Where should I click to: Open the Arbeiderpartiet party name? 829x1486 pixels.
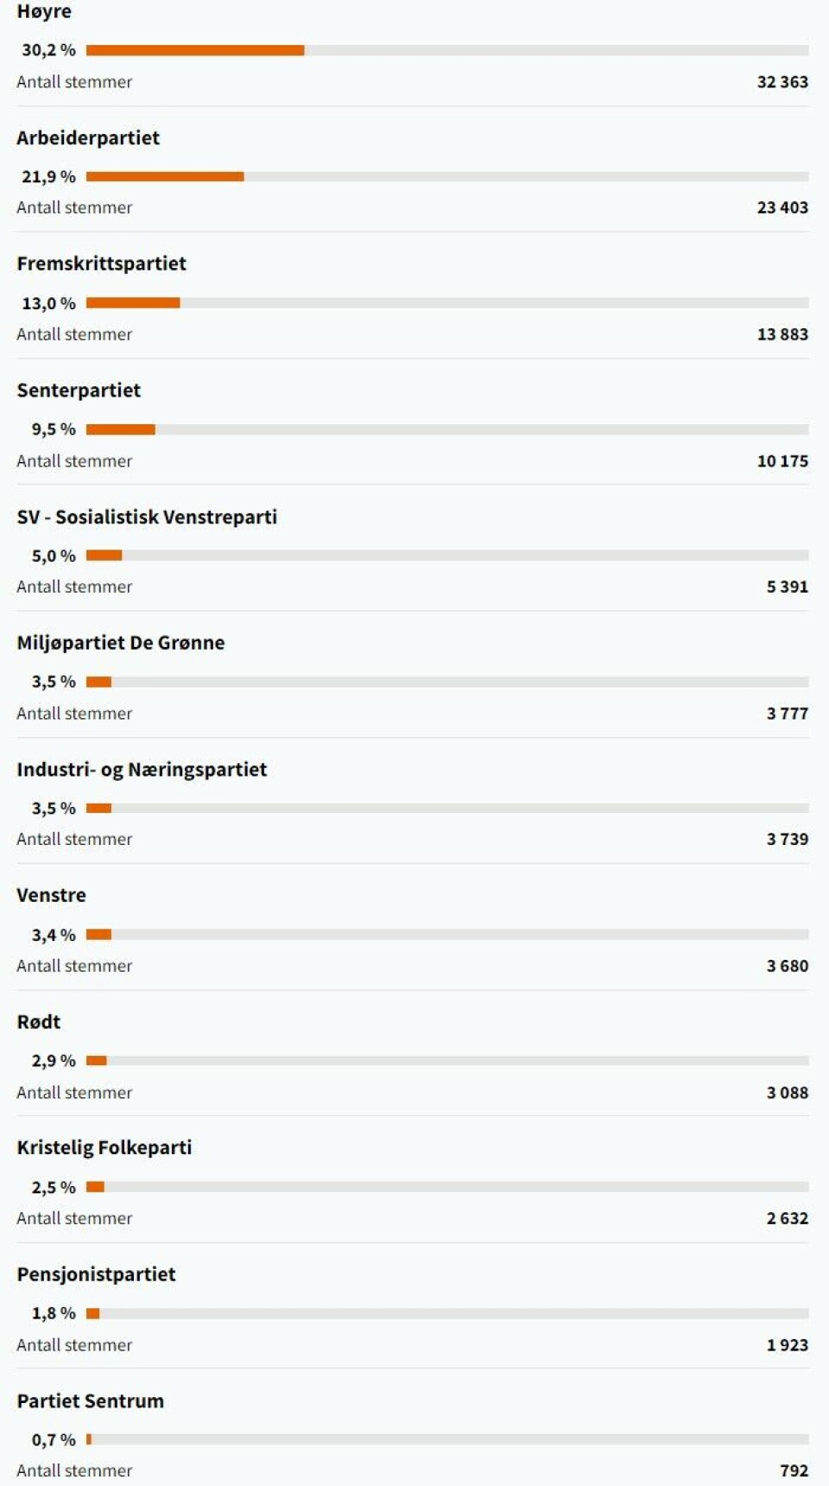point(88,138)
